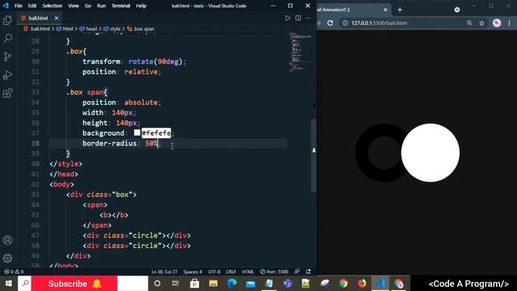Click Ln 38, Col 27 in status bar
Screen dimensions: 517x291
point(164,272)
